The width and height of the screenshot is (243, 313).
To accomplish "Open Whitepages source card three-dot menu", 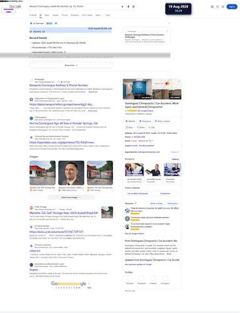I will click(167, 31).
